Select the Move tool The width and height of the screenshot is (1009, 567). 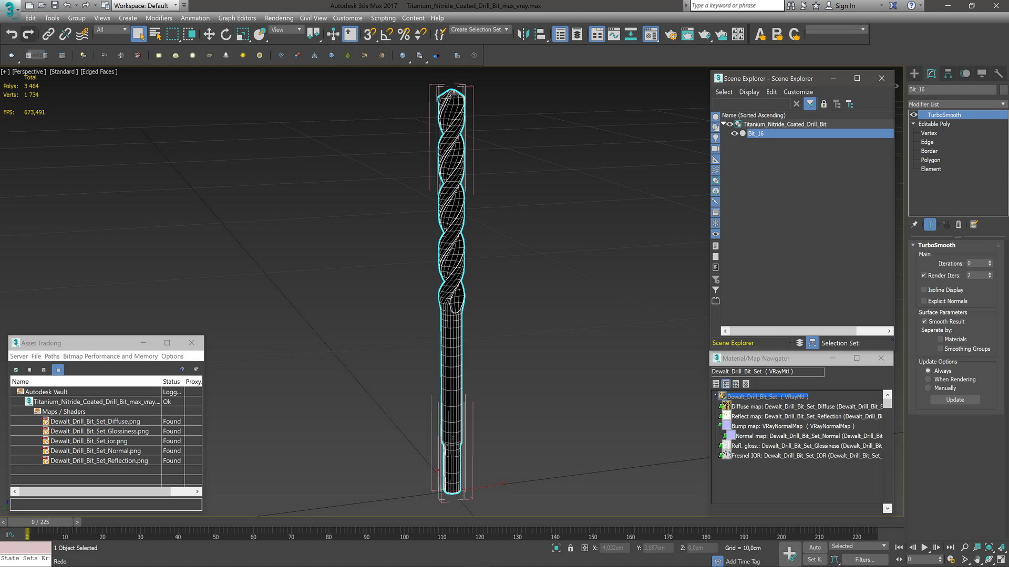pos(209,35)
